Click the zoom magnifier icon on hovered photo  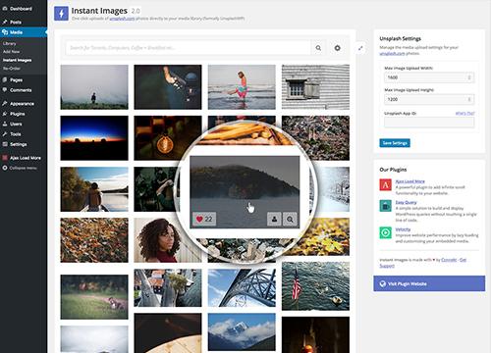tap(290, 219)
